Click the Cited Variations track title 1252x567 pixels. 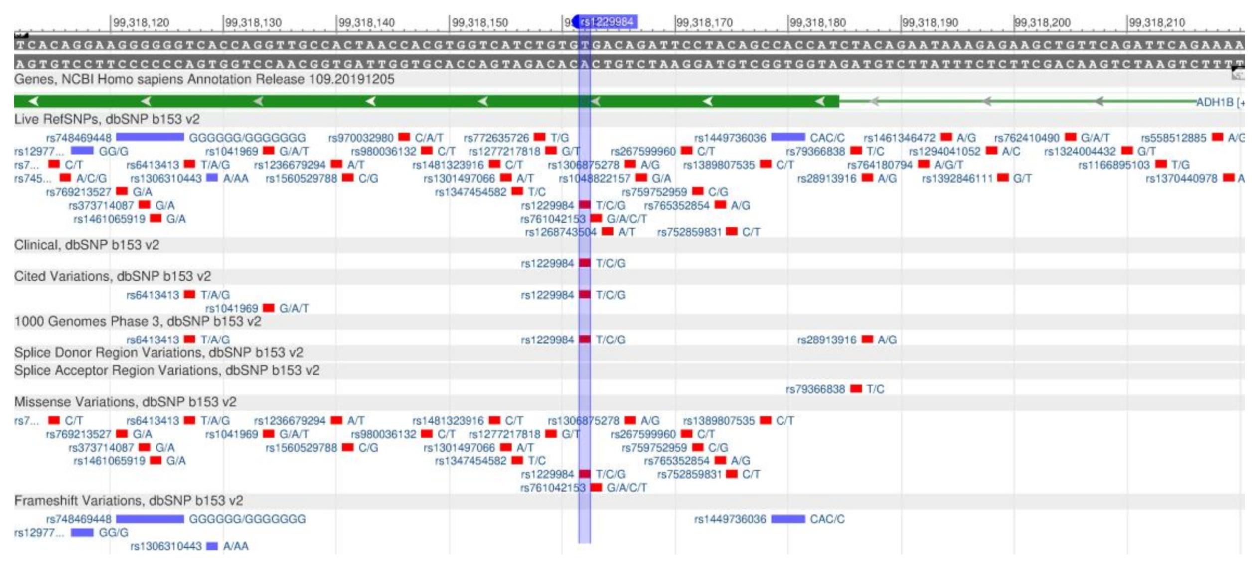coord(113,276)
